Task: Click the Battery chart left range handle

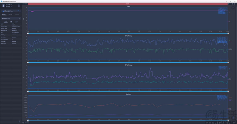Action: click(28, 121)
